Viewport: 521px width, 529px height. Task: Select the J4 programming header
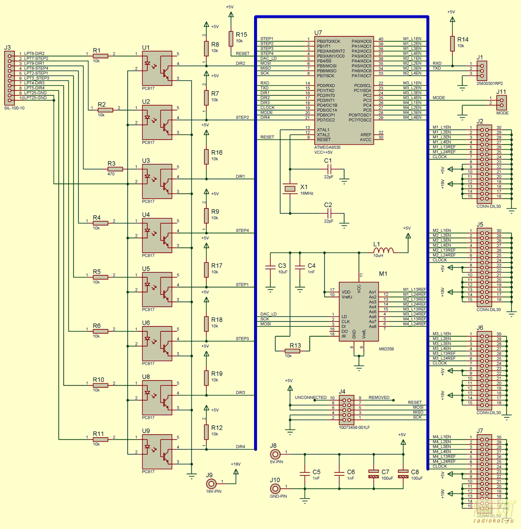tap(347, 410)
